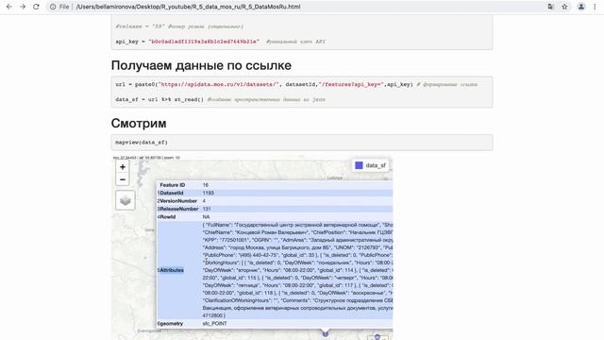604x340 pixels.
Task: Click the data_sf legend color swatch
Action: click(x=359, y=165)
